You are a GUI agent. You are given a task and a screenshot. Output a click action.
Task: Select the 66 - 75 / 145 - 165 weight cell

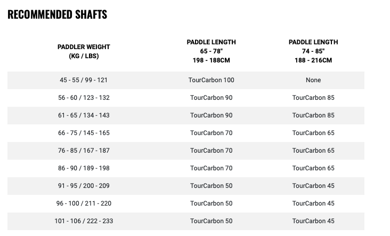[84, 133]
